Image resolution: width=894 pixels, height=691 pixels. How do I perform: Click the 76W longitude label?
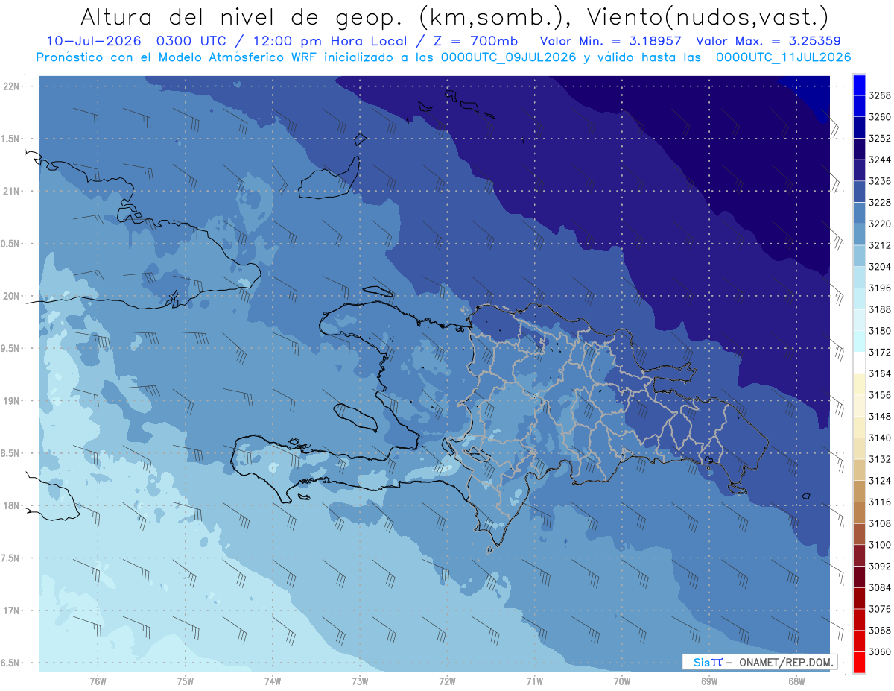98,681
